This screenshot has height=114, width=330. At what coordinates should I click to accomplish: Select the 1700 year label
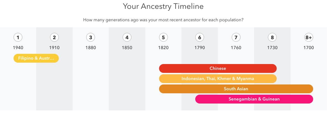[x=308, y=48]
